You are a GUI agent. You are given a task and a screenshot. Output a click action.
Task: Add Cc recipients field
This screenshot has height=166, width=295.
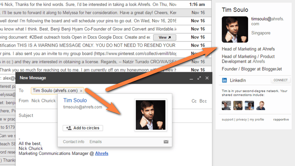tap(194, 101)
